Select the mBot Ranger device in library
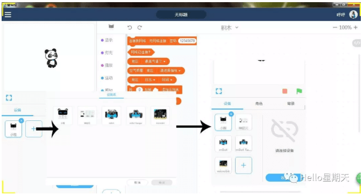Image resolution: width=363 pixels, height=195 pixels. pyautogui.click(x=136, y=115)
